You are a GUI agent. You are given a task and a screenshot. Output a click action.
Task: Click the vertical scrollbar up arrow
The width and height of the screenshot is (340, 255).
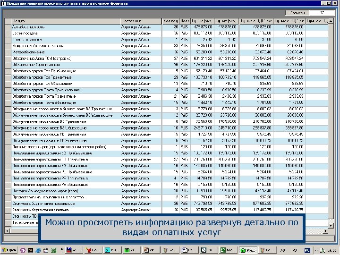(x=331, y=21)
